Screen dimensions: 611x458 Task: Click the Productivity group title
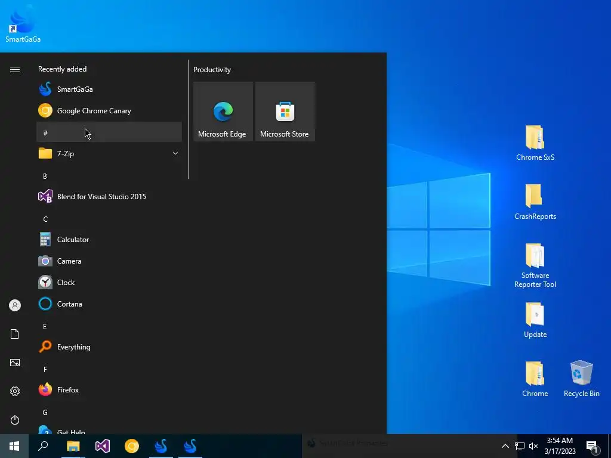pos(212,70)
